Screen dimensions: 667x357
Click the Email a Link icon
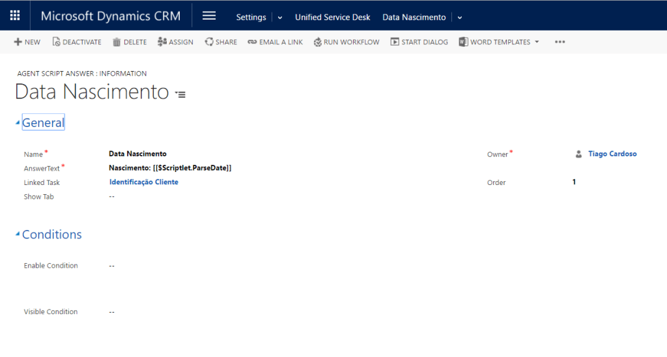tap(252, 42)
